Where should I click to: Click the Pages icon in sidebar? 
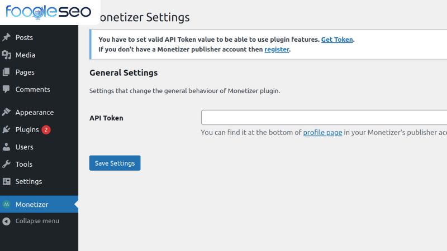click(7, 72)
